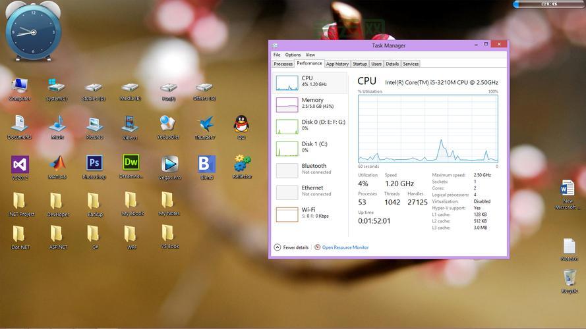Open Resource Monitor link
This screenshot has height=329, width=586.
coord(341,247)
